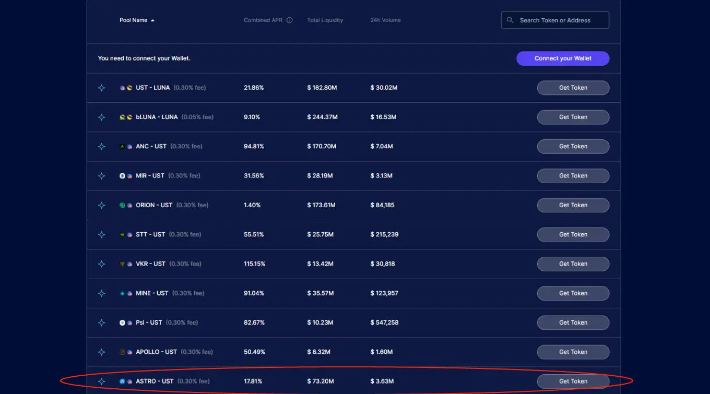Click the 24h Volume column header
Screen dimensions: 710x394
pos(385,20)
